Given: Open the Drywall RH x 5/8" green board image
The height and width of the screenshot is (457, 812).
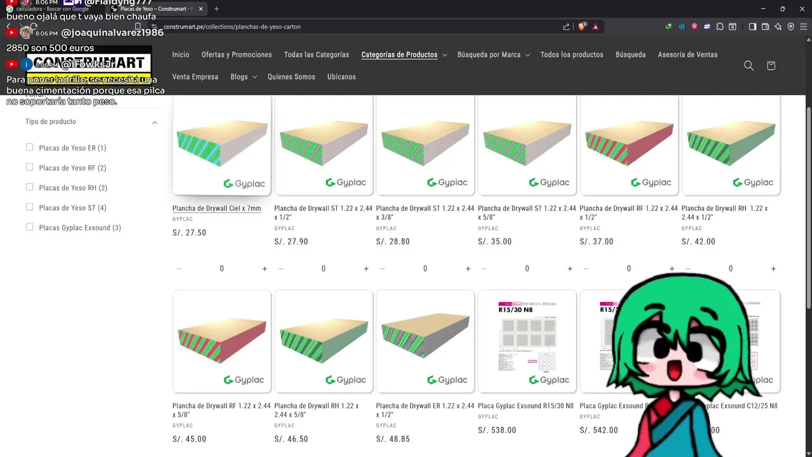Looking at the screenshot, I should pyautogui.click(x=324, y=341).
